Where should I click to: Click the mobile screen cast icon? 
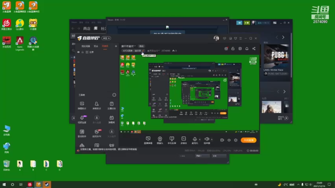click(172, 140)
